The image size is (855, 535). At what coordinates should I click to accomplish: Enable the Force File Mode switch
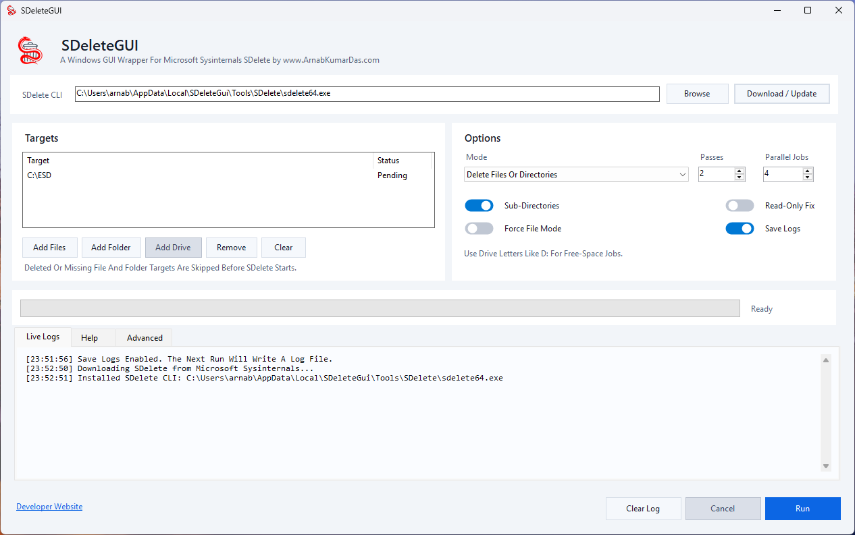(479, 229)
